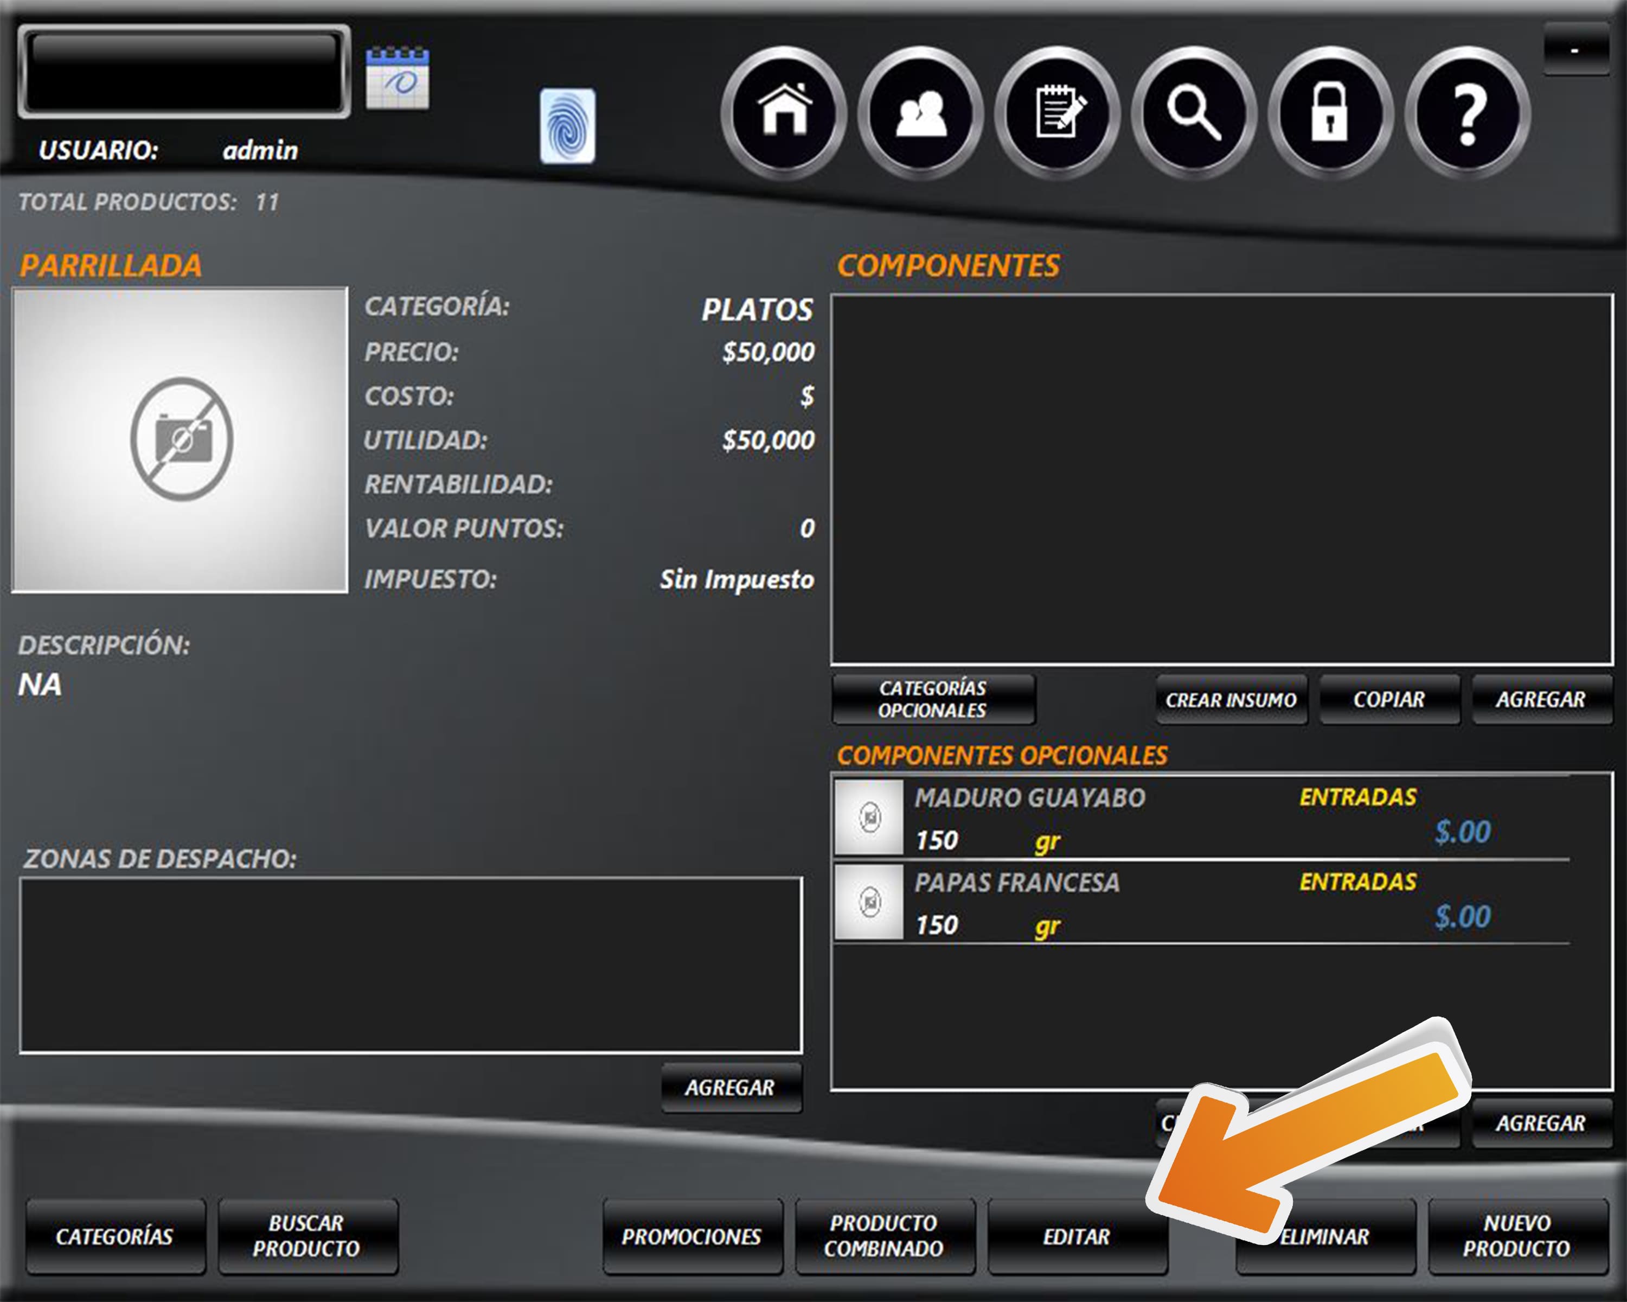Click the notepad with pencil icon
This screenshot has height=1302, width=1627.
pyautogui.click(x=1057, y=113)
